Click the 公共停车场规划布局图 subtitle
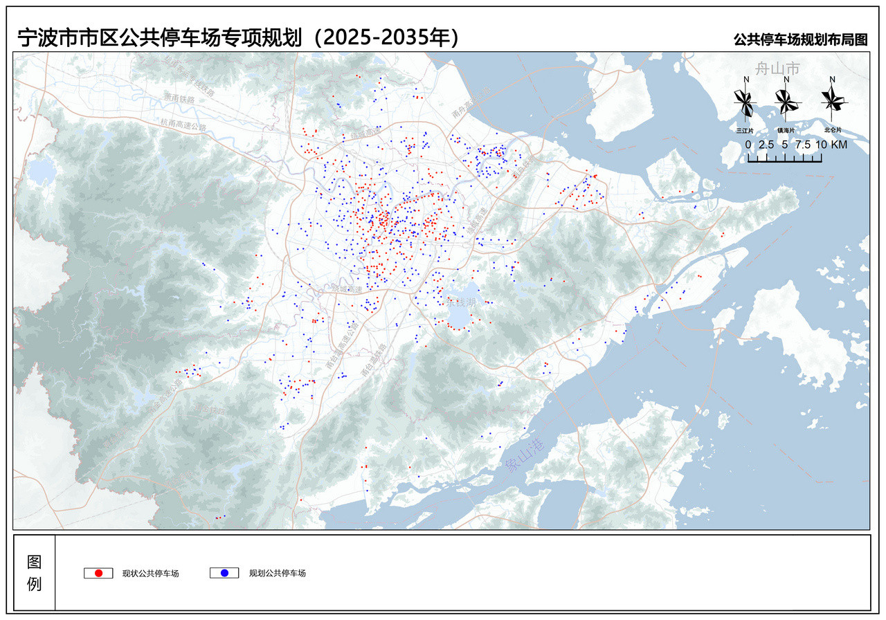The height and width of the screenshot is (620, 886). [x=801, y=39]
